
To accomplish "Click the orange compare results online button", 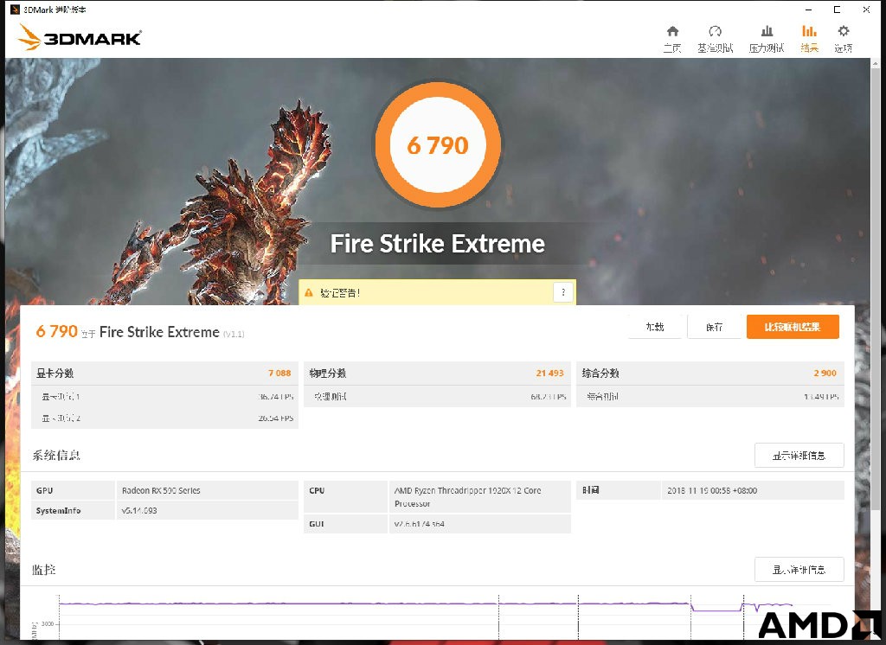I will (x=793, y=327).
